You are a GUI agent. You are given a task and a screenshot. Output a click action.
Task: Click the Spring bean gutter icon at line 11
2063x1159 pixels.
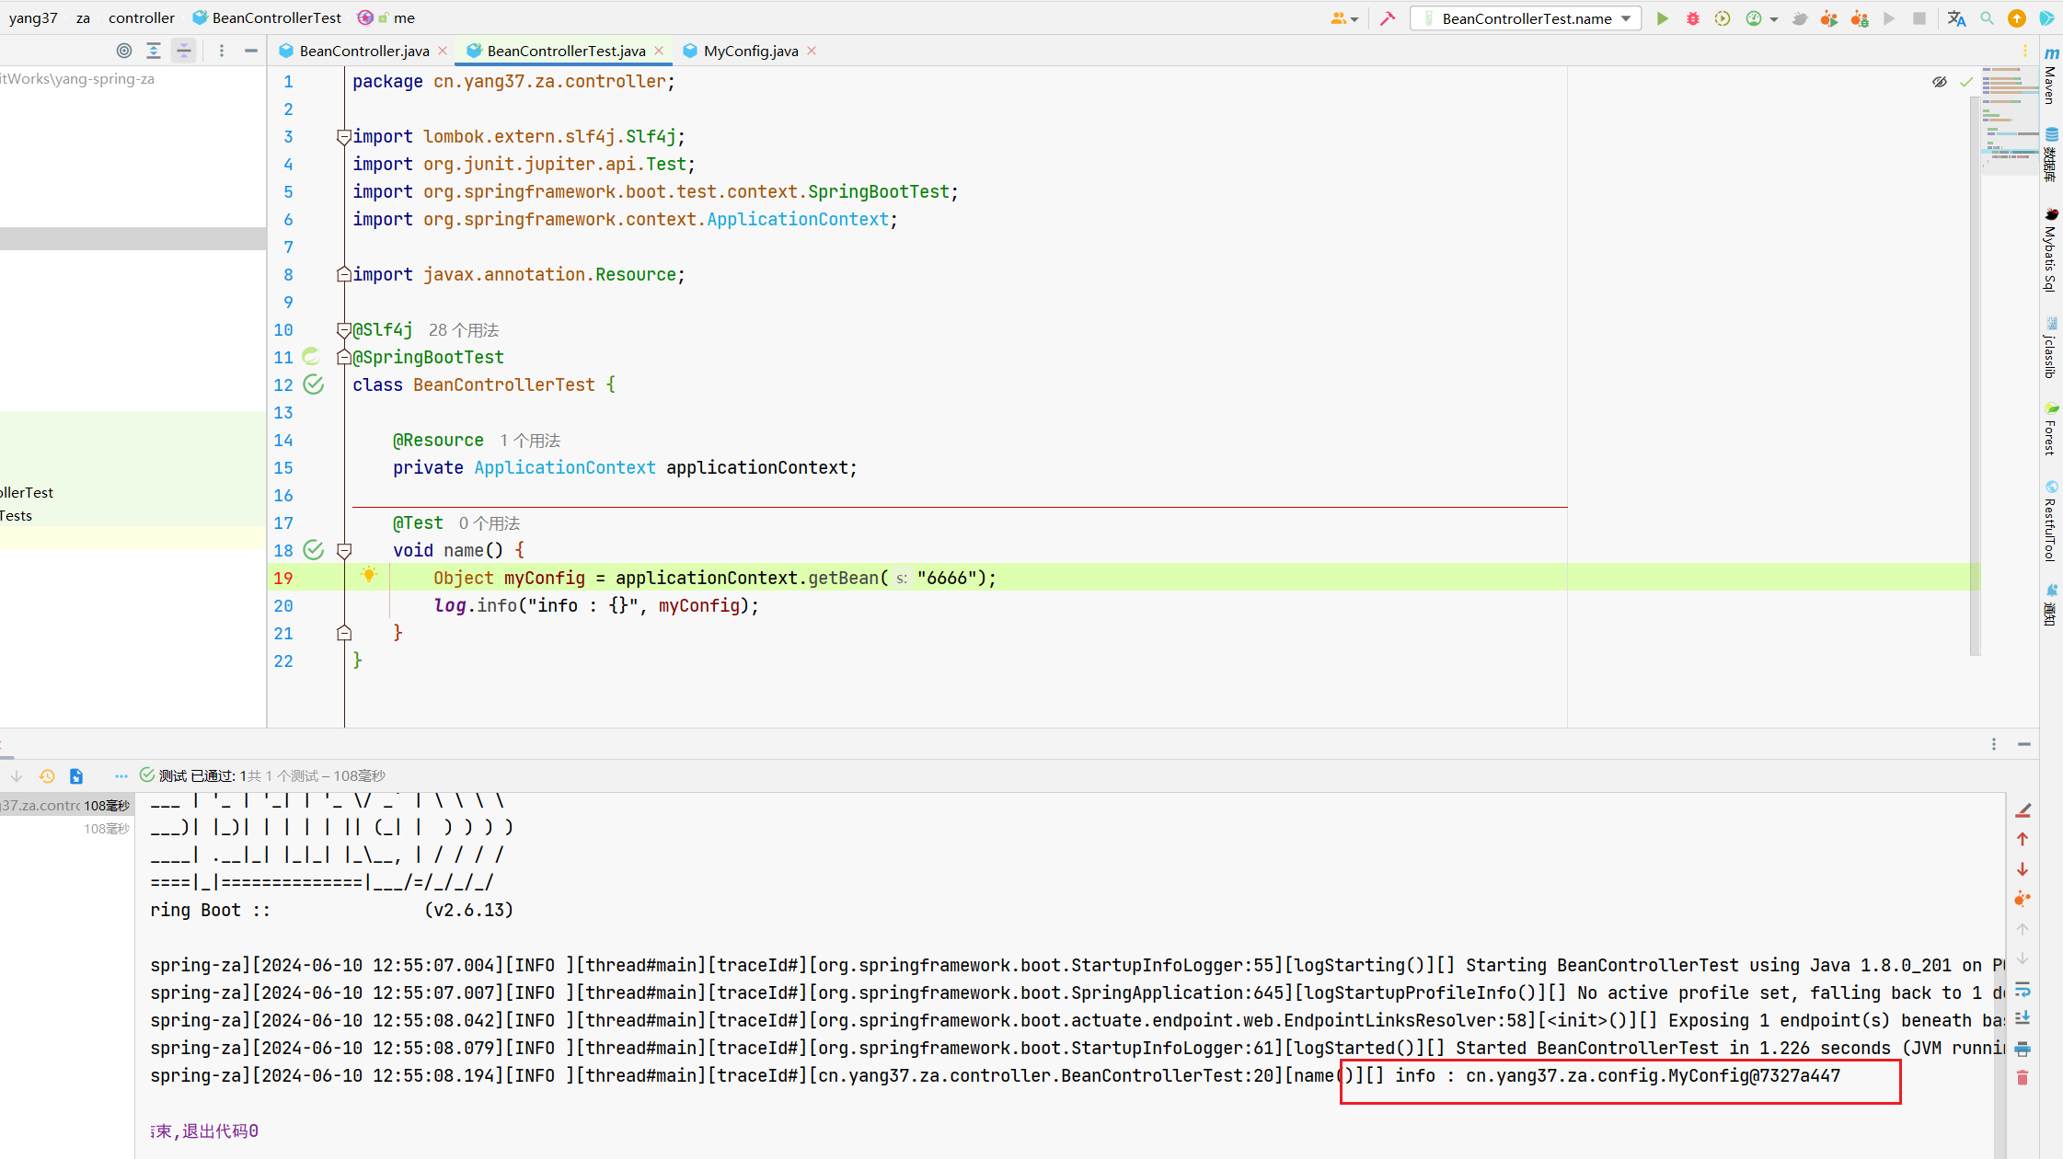312,357
